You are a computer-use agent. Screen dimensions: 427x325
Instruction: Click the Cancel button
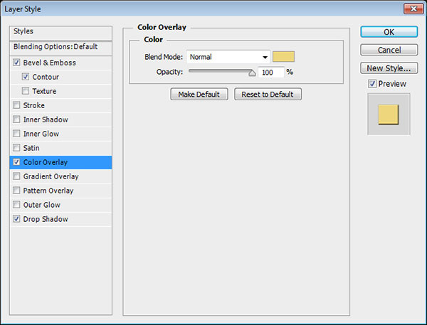[389, 50]
